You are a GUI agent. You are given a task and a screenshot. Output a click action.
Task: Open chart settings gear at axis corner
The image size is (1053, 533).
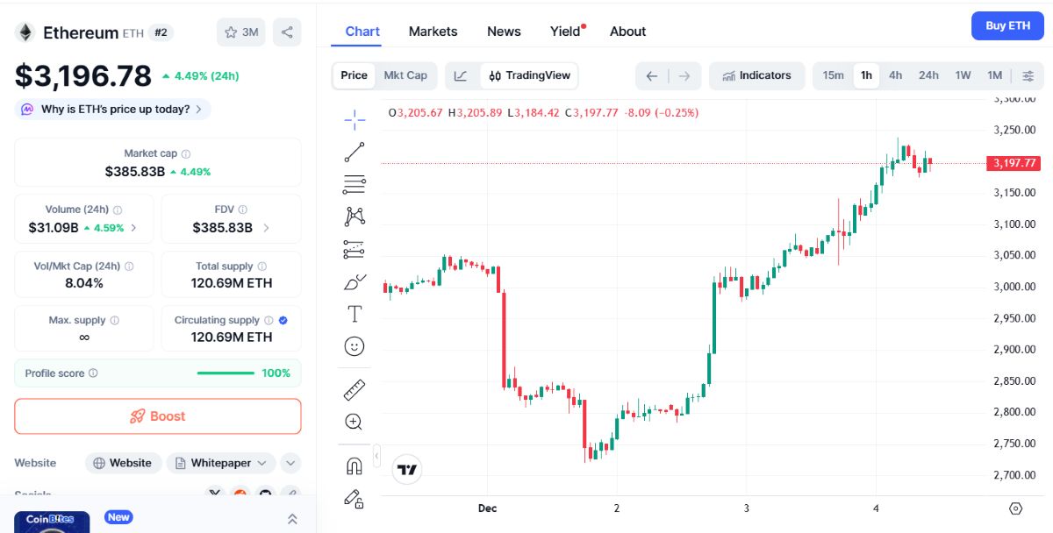coord(1016,508)
